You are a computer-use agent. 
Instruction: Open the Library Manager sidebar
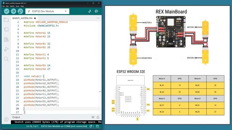pos(6,39)
